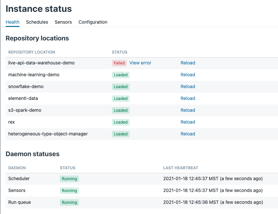Click Sensors daemon name in table
The image size is (278, 214).
[x=17, y=190]
